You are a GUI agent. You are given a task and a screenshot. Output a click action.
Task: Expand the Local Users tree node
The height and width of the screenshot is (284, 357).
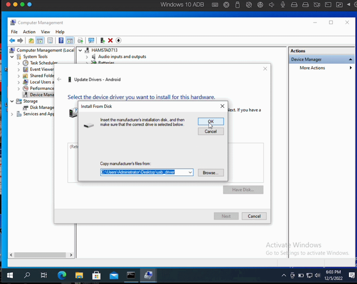(19, 82)
